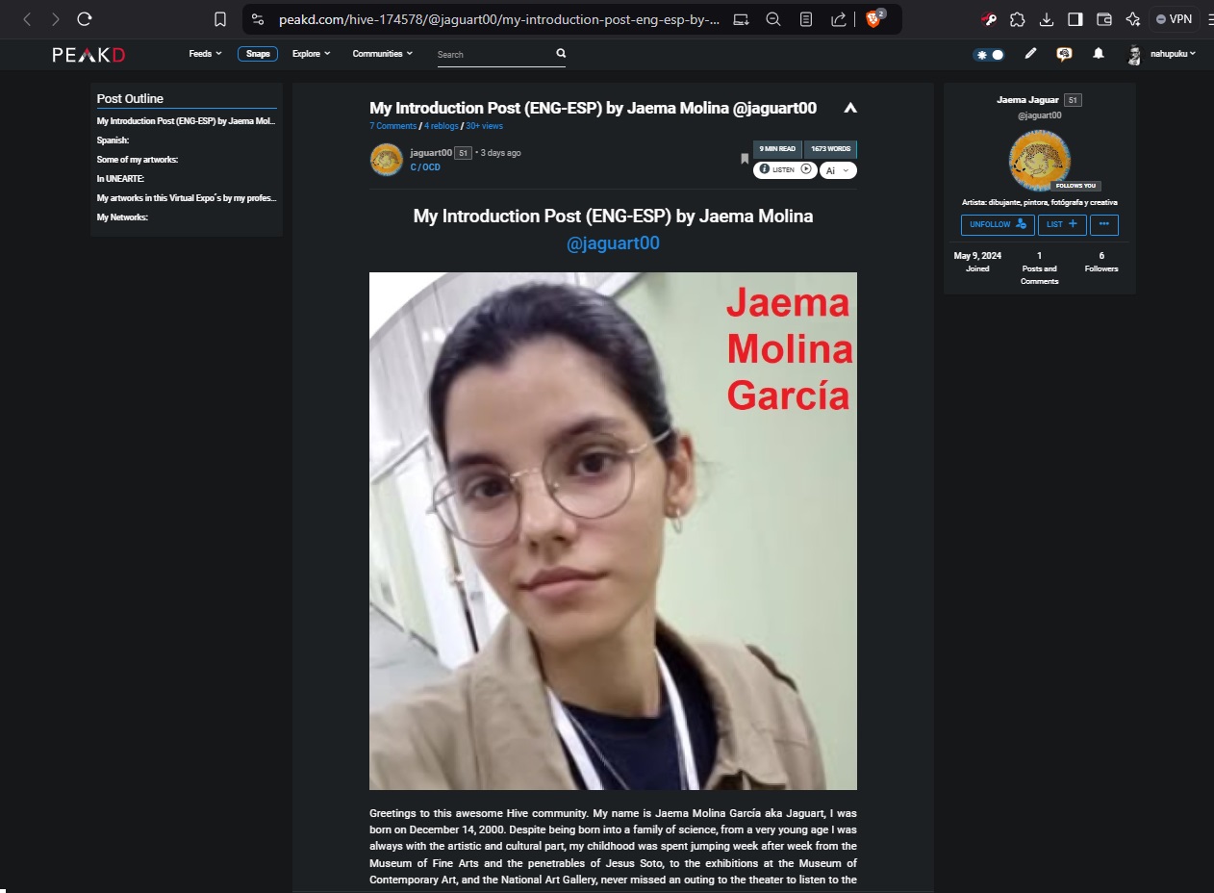Go back with browser back arrow

(27, 19)
